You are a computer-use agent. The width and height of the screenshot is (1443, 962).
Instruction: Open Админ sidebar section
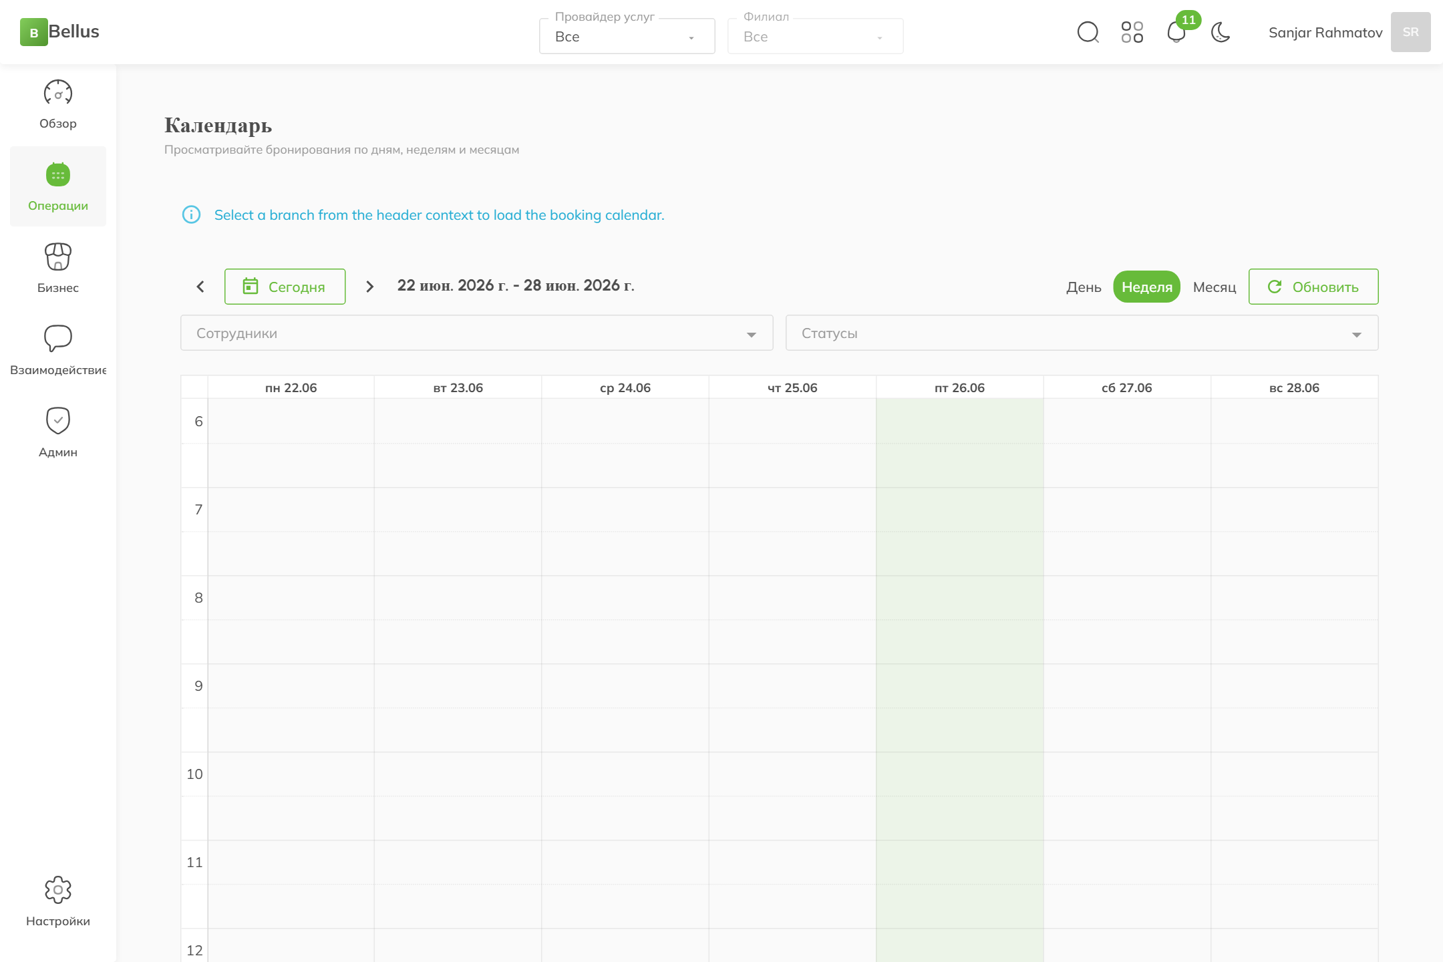click(58, 433)
